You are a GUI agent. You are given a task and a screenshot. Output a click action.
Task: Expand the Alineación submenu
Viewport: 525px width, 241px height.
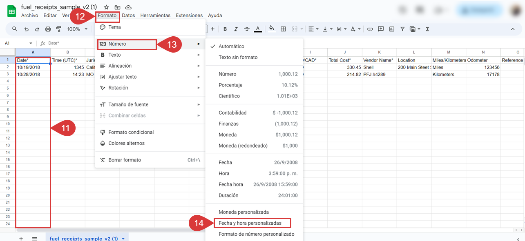[x=150, y=66]
